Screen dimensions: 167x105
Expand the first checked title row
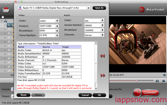pos(5,25)
